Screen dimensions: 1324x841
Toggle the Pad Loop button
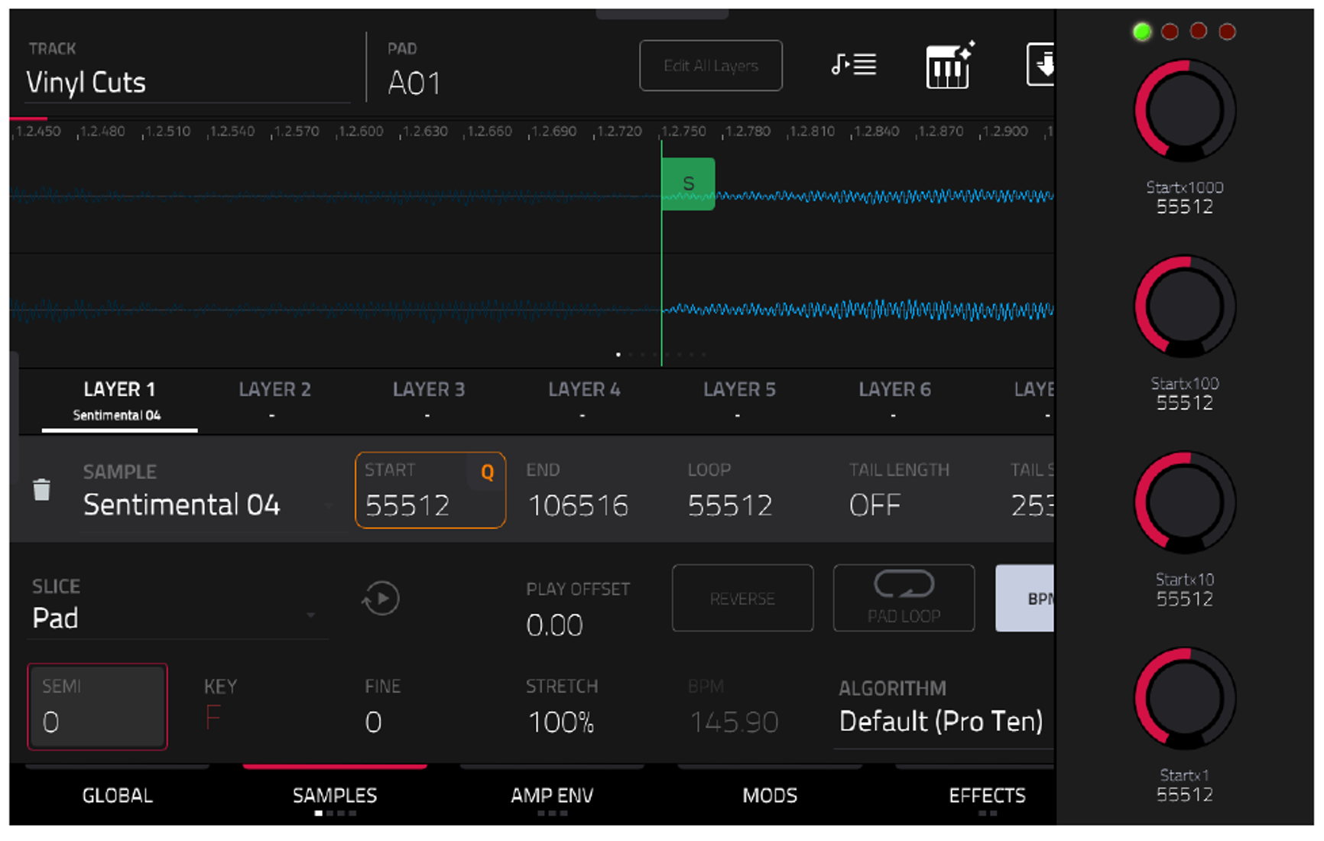pyautogui.click(x=904, y=599)
